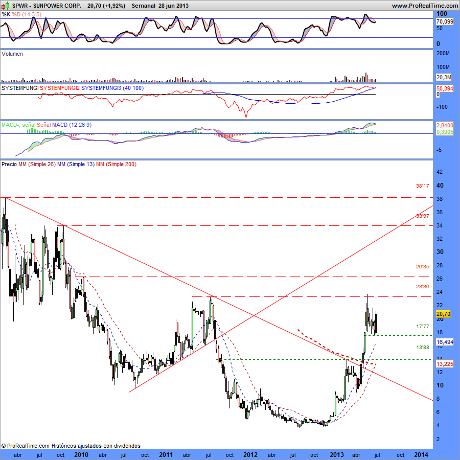The height and width of the screenshot is (460, 460).
Task: Select the SYSTEMFUNGI indicator label
Action: (20, 88)
